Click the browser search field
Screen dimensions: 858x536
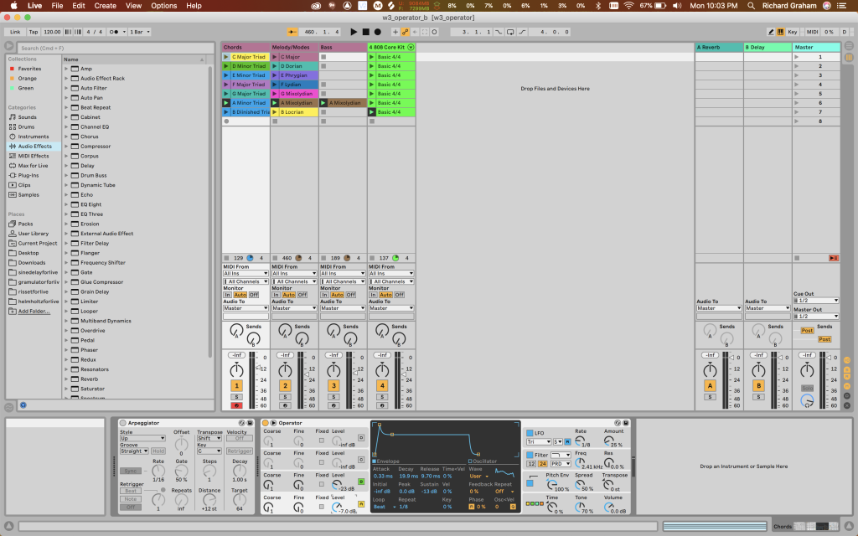[116, 48]
